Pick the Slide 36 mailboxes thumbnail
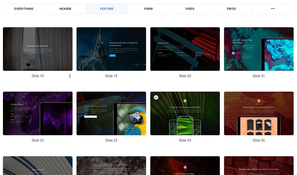This screenshot has height=175, width=297. tap(259, 113)
